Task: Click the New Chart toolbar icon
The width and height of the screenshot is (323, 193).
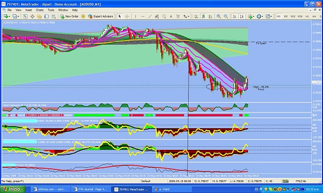Action: tap(6, 16)
